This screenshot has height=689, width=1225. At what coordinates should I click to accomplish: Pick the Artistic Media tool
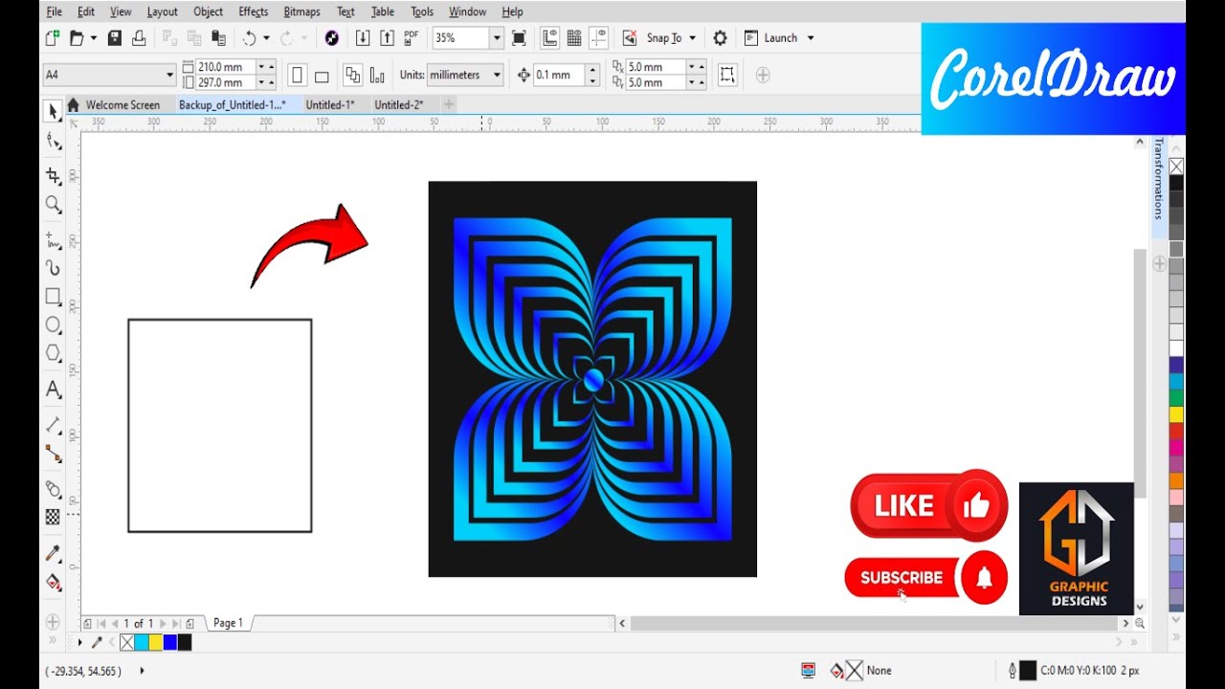click(54, 268)
